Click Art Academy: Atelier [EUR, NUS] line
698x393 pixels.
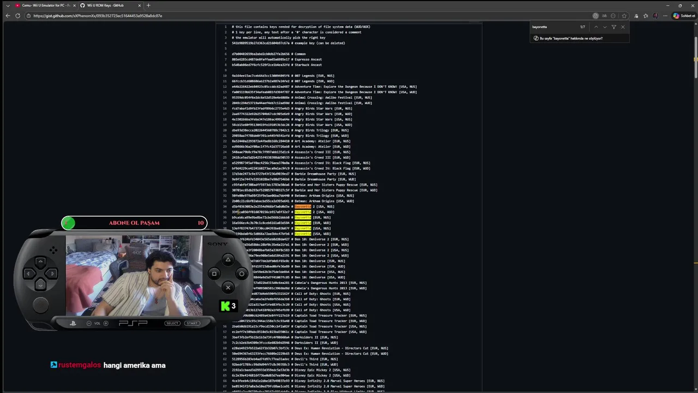pos(291,141)
